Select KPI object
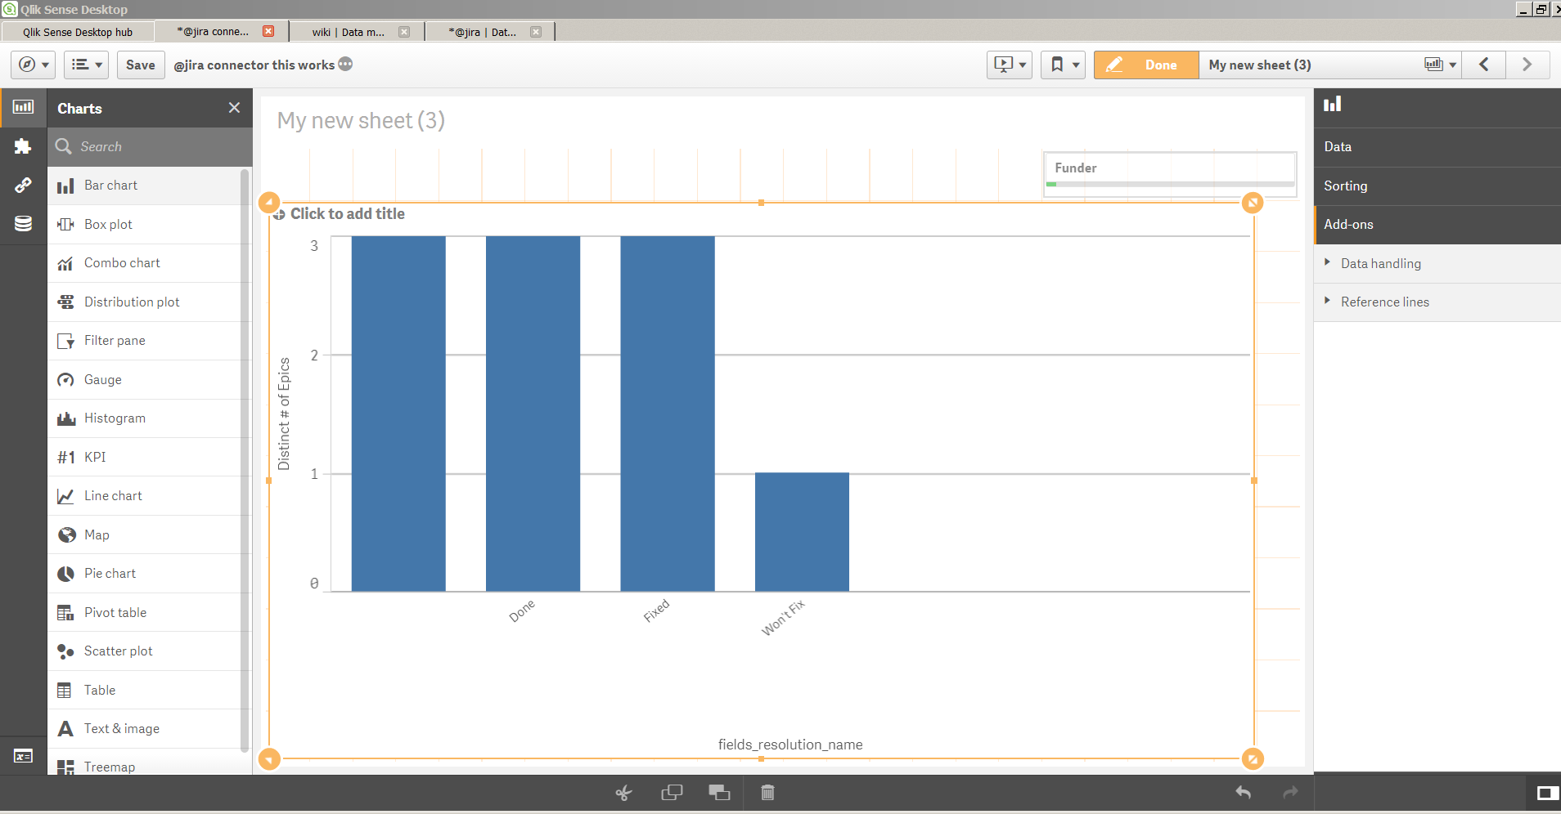 144,458
